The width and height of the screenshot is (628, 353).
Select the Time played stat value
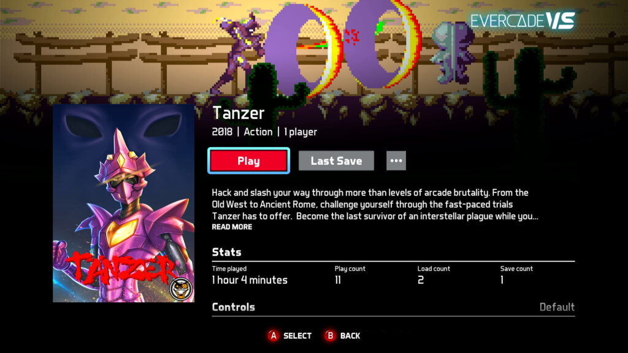click(x=250, y=280)
